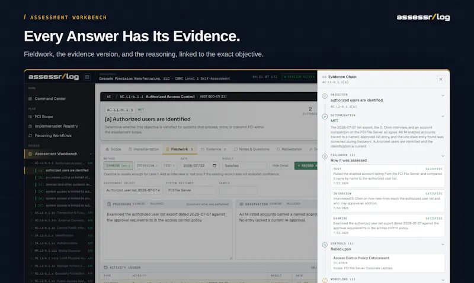Click the green Record button

coord(306,166)
